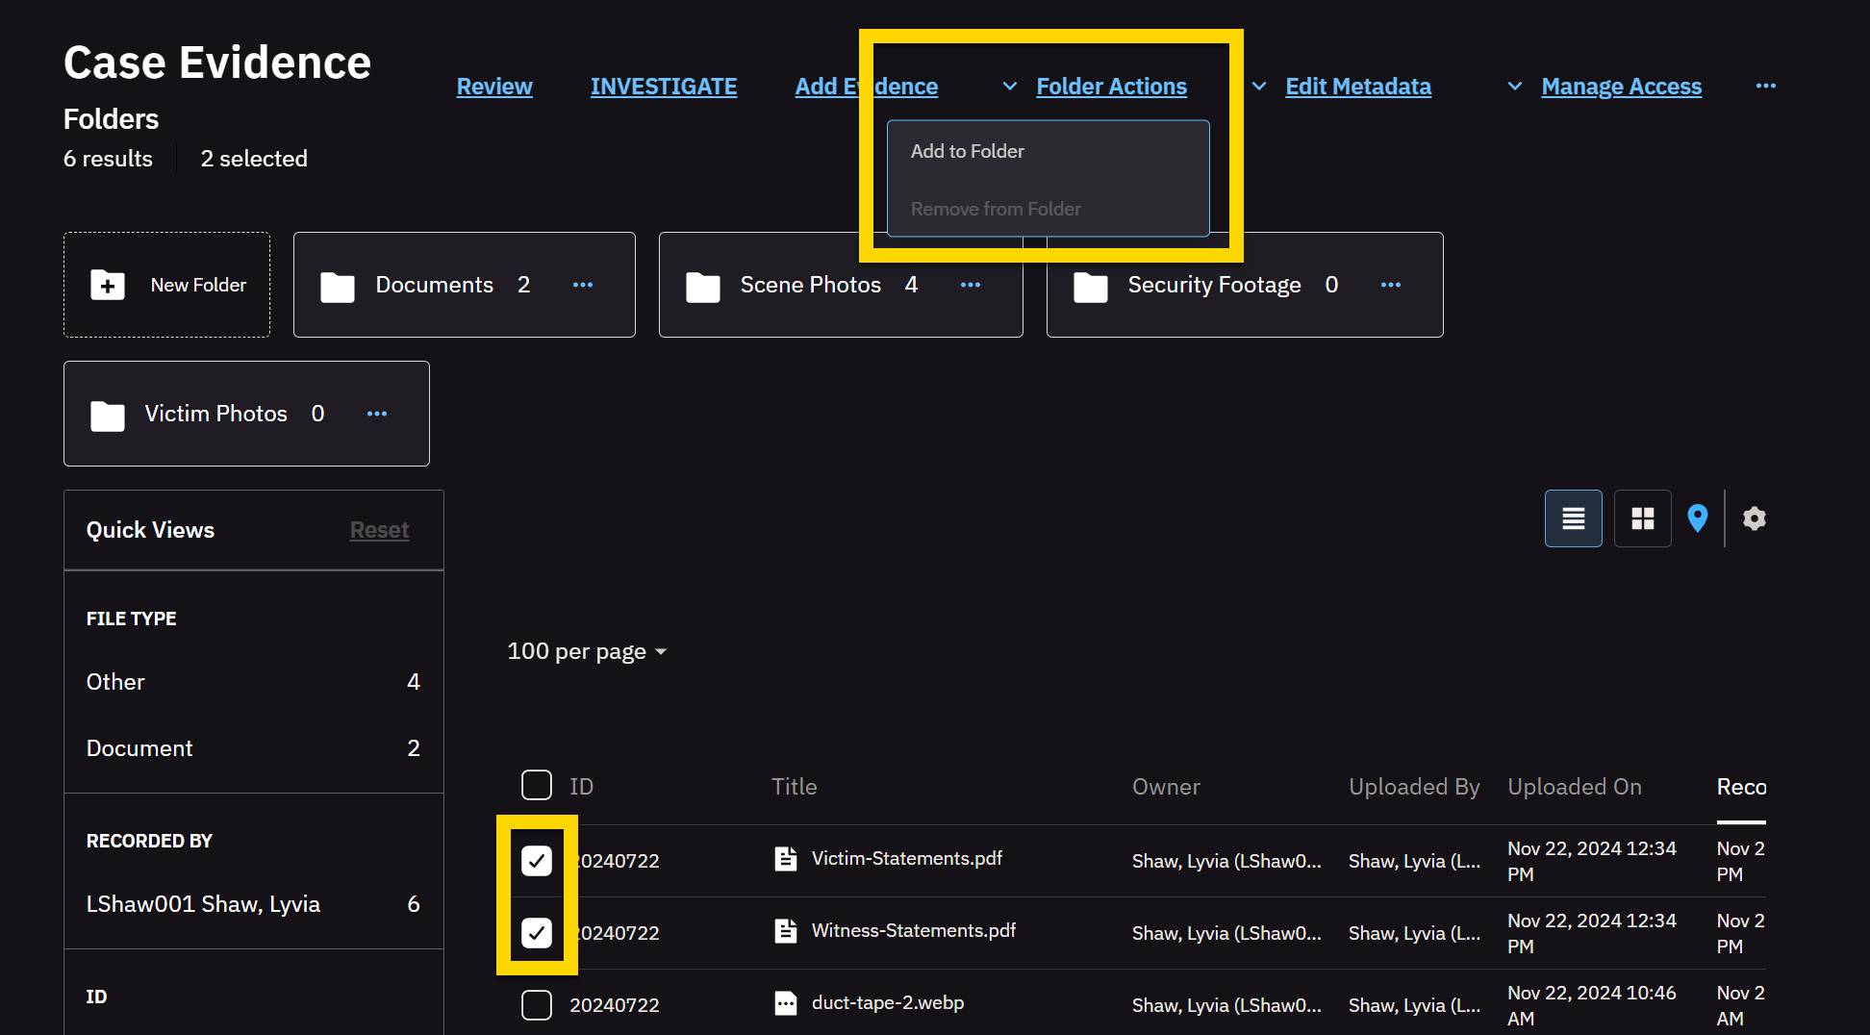
Task: Click the New Folder button
Action: click(167, 285)
